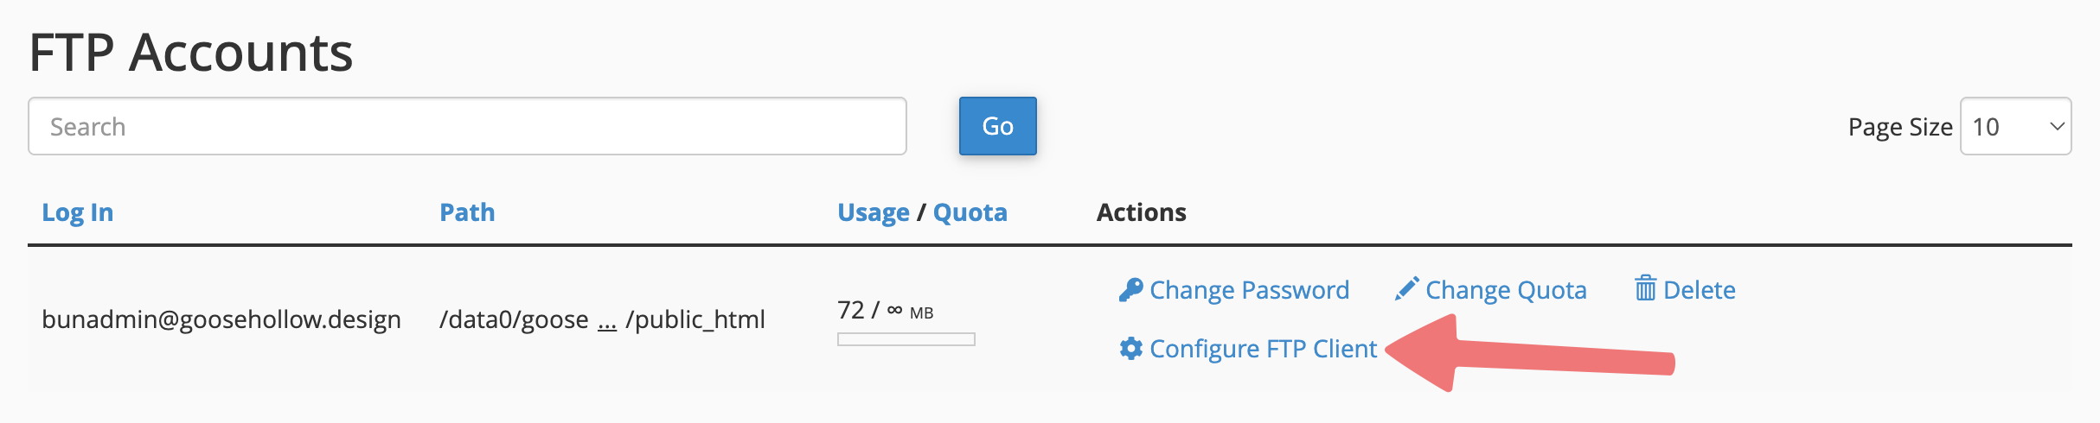This screenshot has width=2100, height=423.
Task: Click the gear icon beside Configure FTP Client
Action: 1130,348
